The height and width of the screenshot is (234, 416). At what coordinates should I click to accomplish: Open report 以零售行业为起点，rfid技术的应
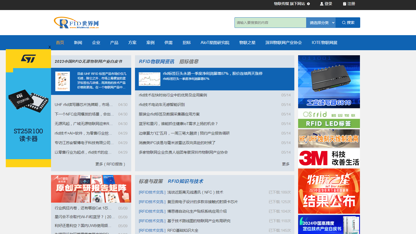tap(83, 152)
